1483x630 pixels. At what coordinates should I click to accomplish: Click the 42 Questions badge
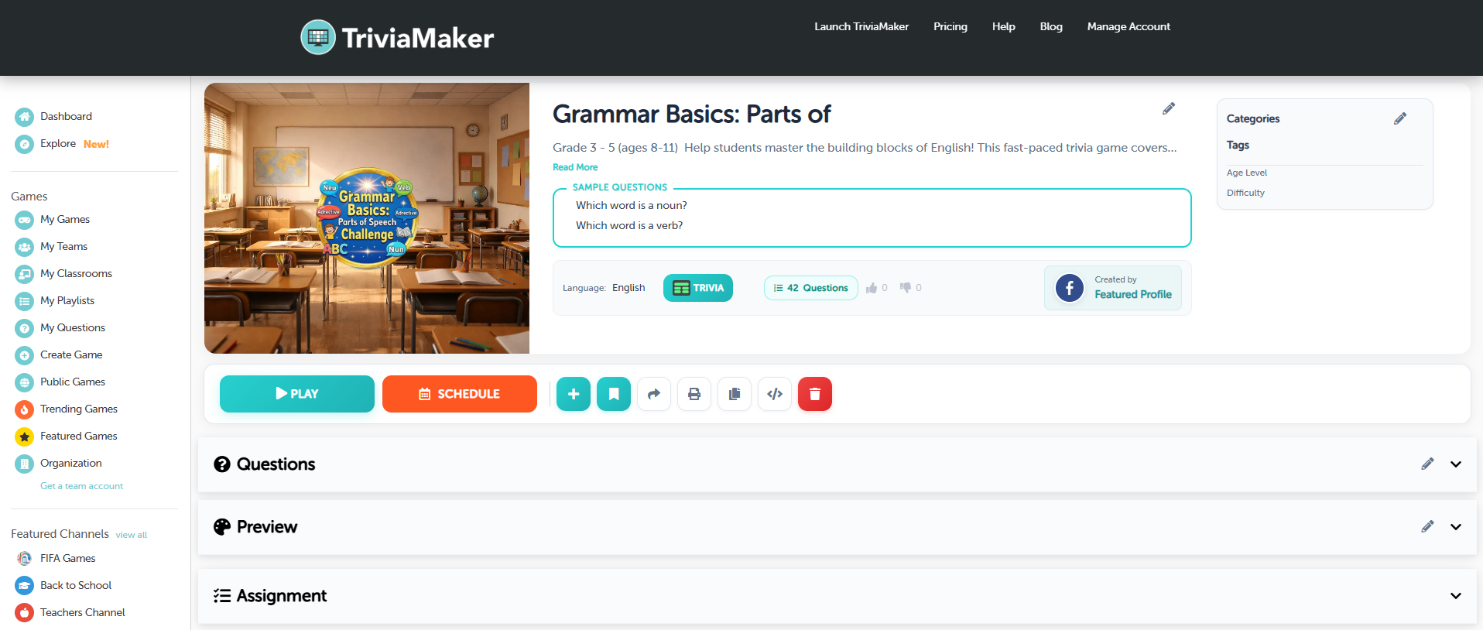[x=811, y=288]
